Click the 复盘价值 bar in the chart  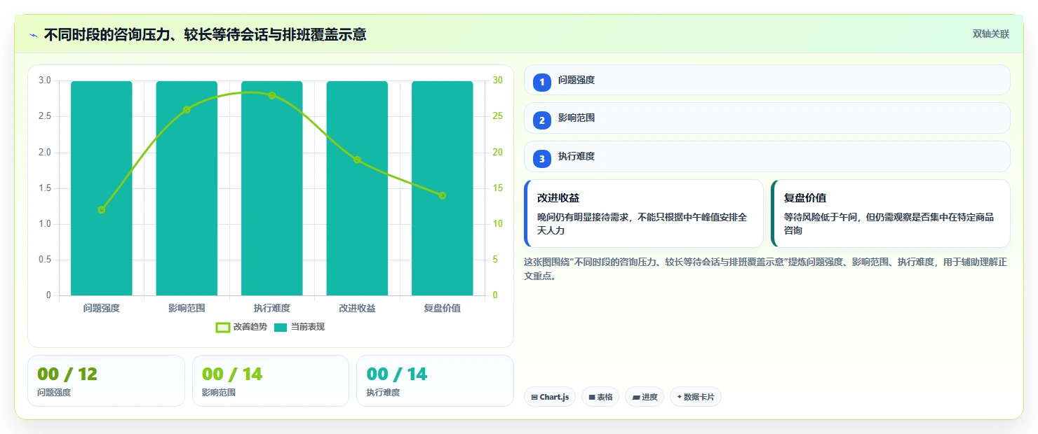[443, 188]
